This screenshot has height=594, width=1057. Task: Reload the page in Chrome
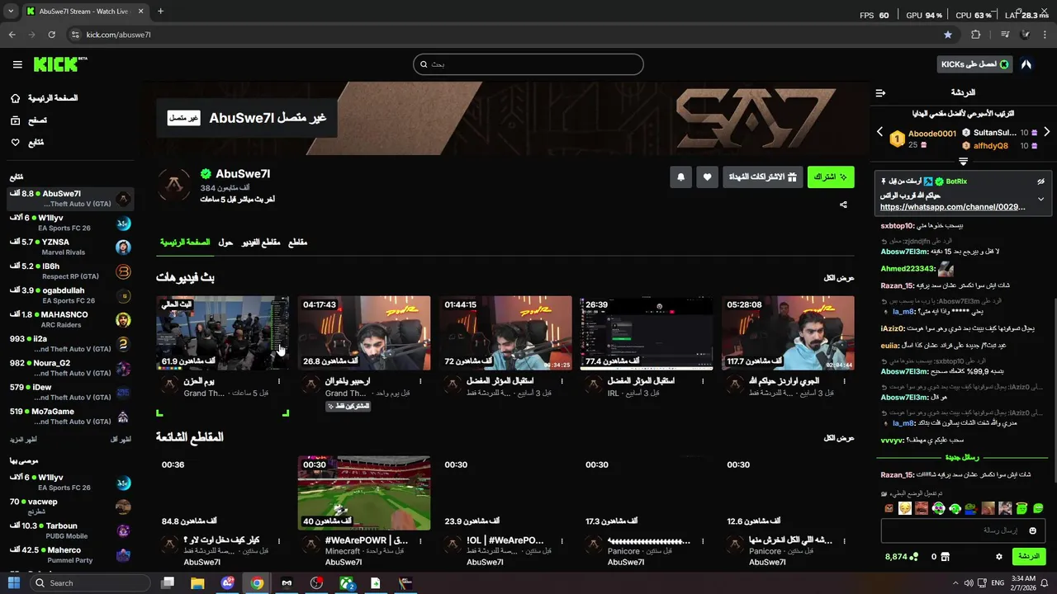(51, 35)
